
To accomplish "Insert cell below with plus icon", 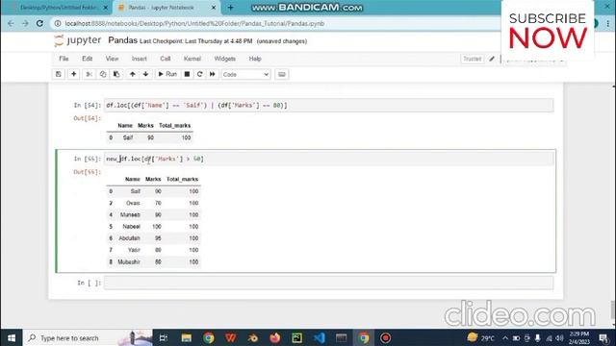I will pyautogui.click(x=73, y=74).
